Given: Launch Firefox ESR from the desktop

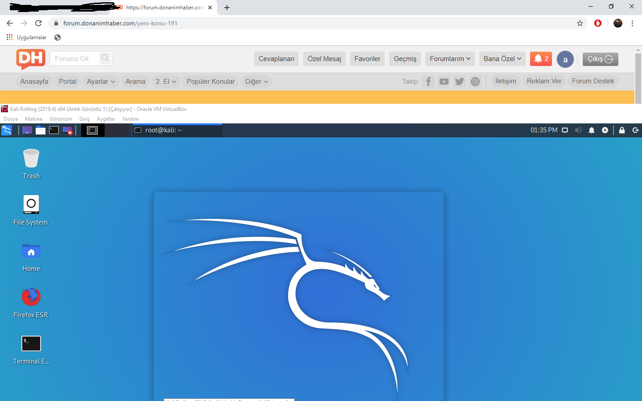Looking at the screenshot, I should click(31, 303).
